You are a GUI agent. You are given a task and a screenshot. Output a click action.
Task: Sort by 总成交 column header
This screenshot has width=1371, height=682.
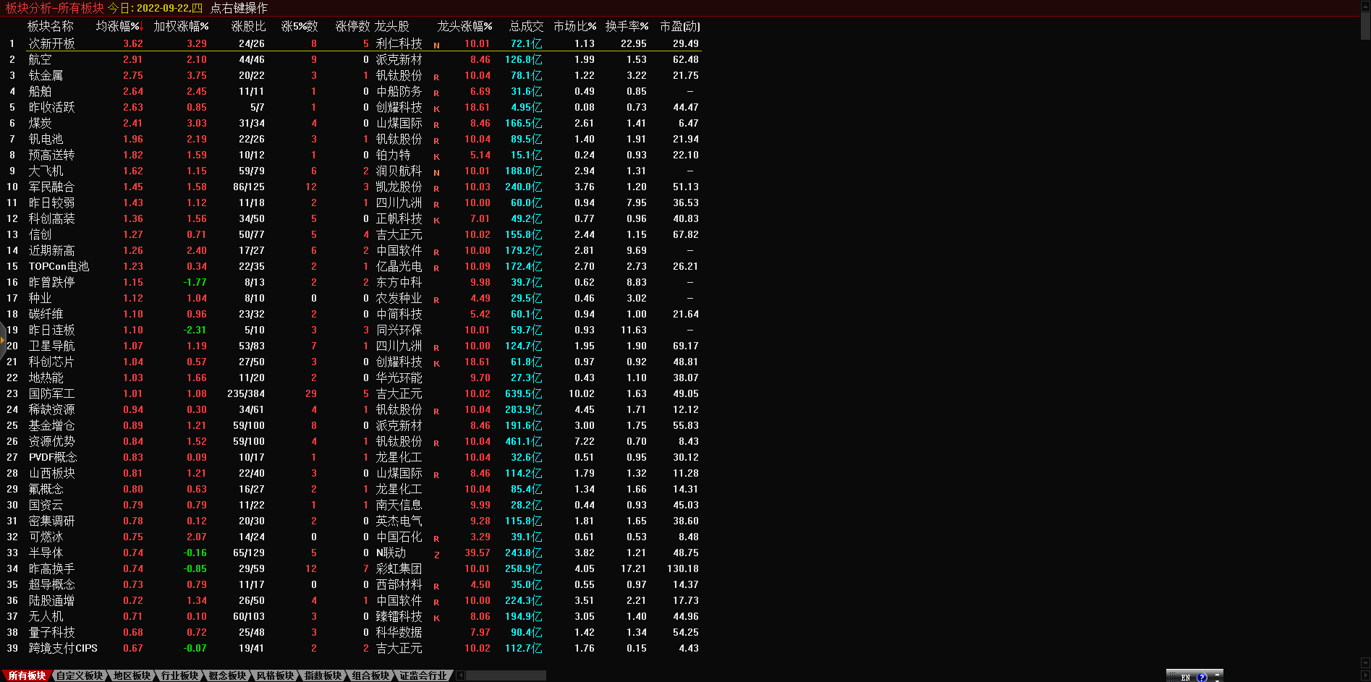click(x=526, y=26)
